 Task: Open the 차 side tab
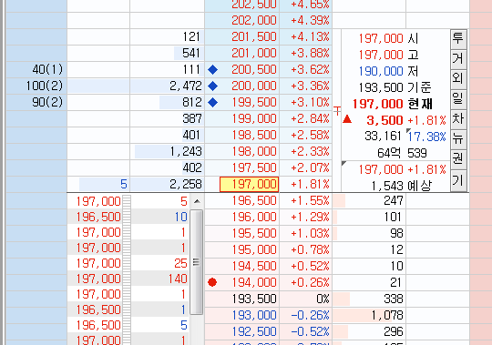point(458,119)
